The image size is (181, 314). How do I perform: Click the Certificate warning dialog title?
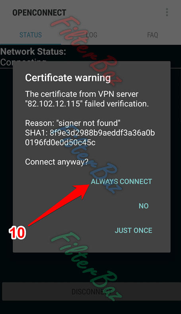pyautogui.click(x=68, y=78)
